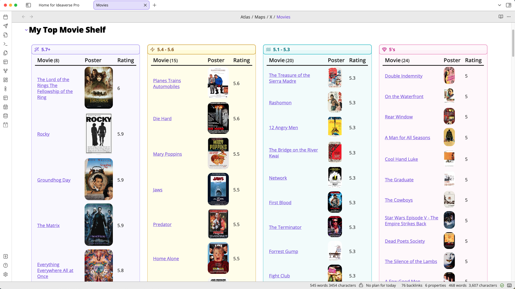Click the vertical scrollbar on right
The width and height of the screenshot is (515, 289).
point(513,44)
